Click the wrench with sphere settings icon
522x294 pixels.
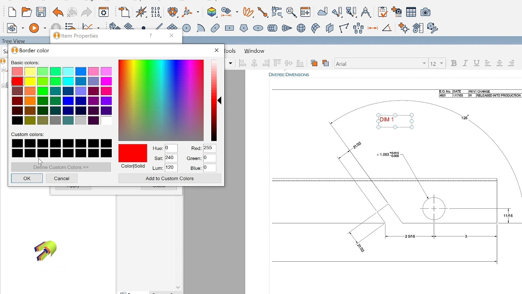(x=432, y=28)
